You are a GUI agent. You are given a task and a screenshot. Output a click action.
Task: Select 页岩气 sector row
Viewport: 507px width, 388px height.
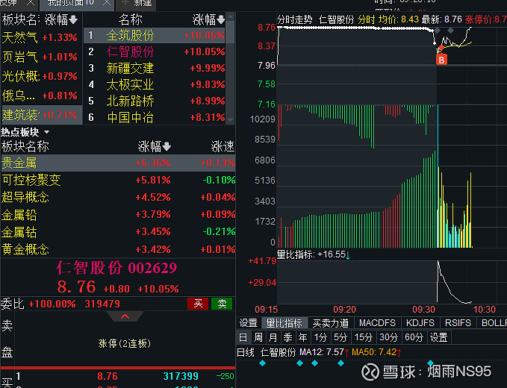40,57
